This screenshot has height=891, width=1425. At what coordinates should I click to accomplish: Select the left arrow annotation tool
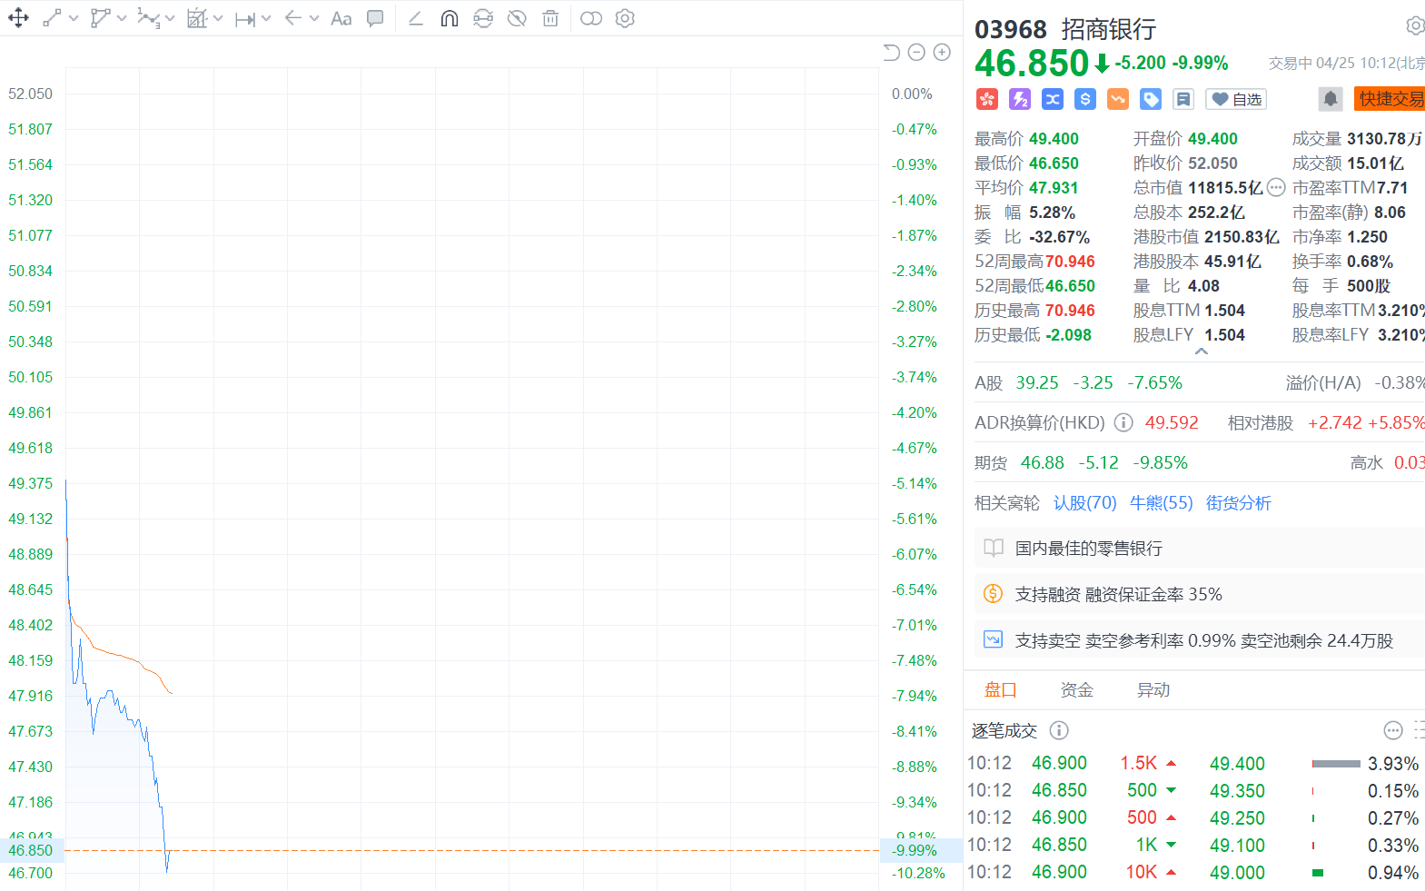[x=292, y=18]
